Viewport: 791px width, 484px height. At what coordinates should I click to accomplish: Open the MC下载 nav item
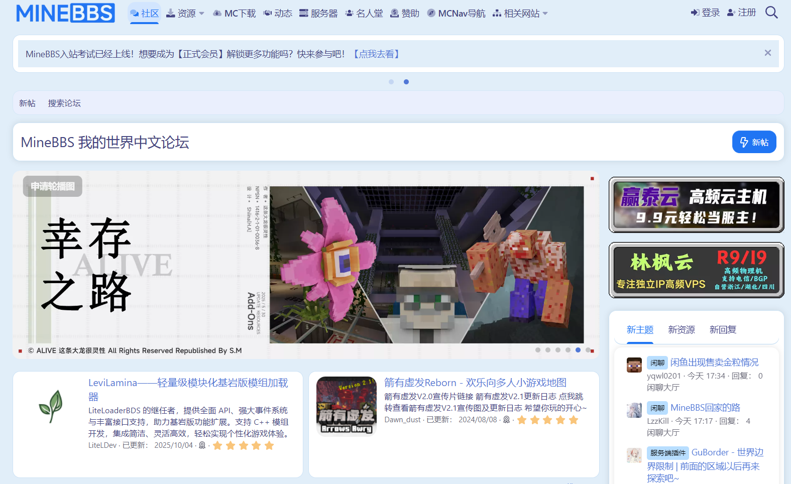pyautogui.click(x=234, y=13)
